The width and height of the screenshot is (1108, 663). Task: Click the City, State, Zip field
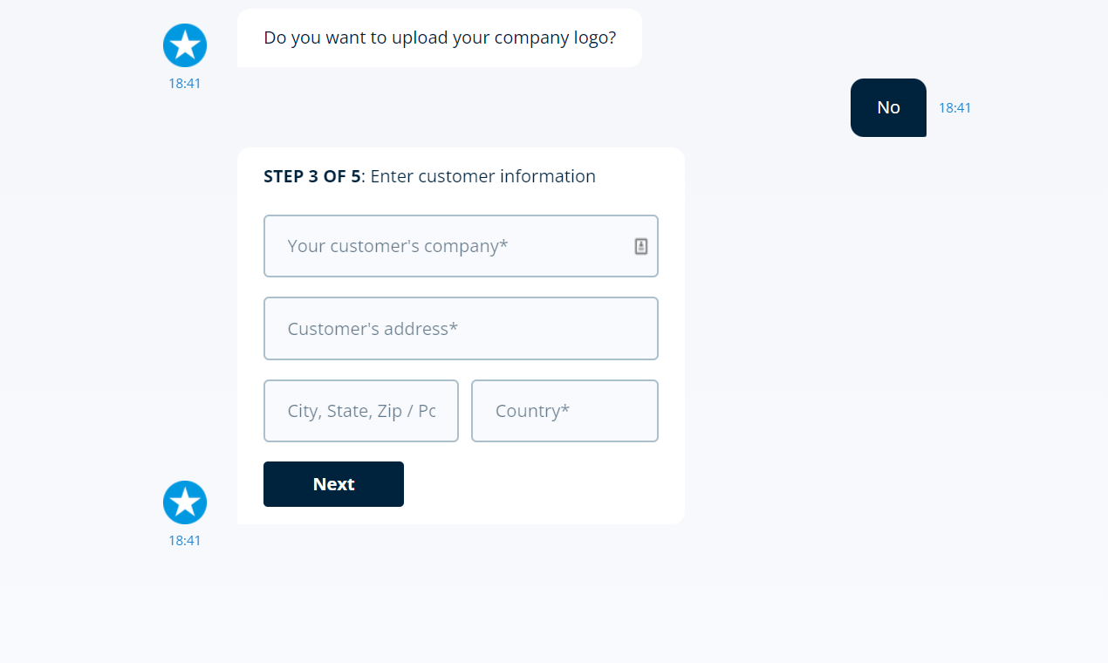(361, 410)
